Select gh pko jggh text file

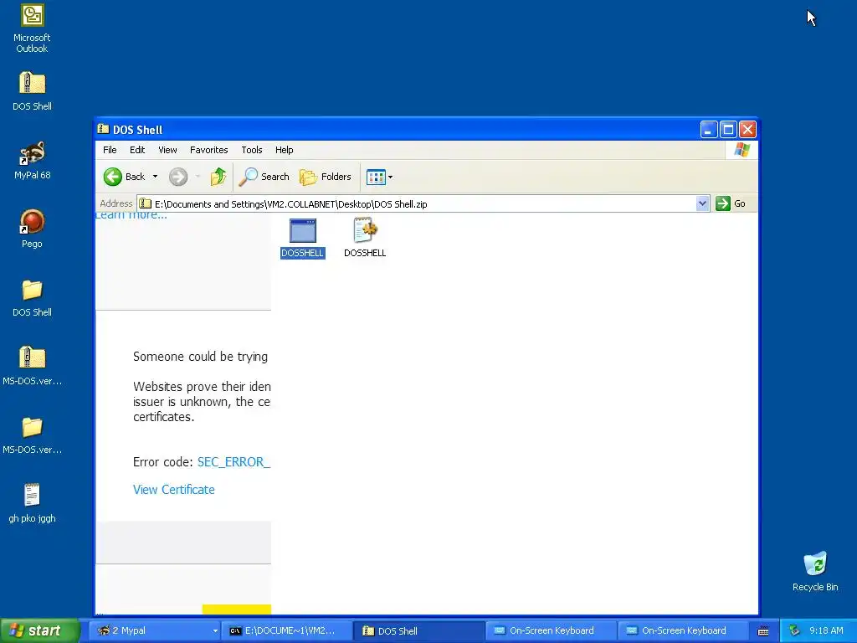coord(32,503)
